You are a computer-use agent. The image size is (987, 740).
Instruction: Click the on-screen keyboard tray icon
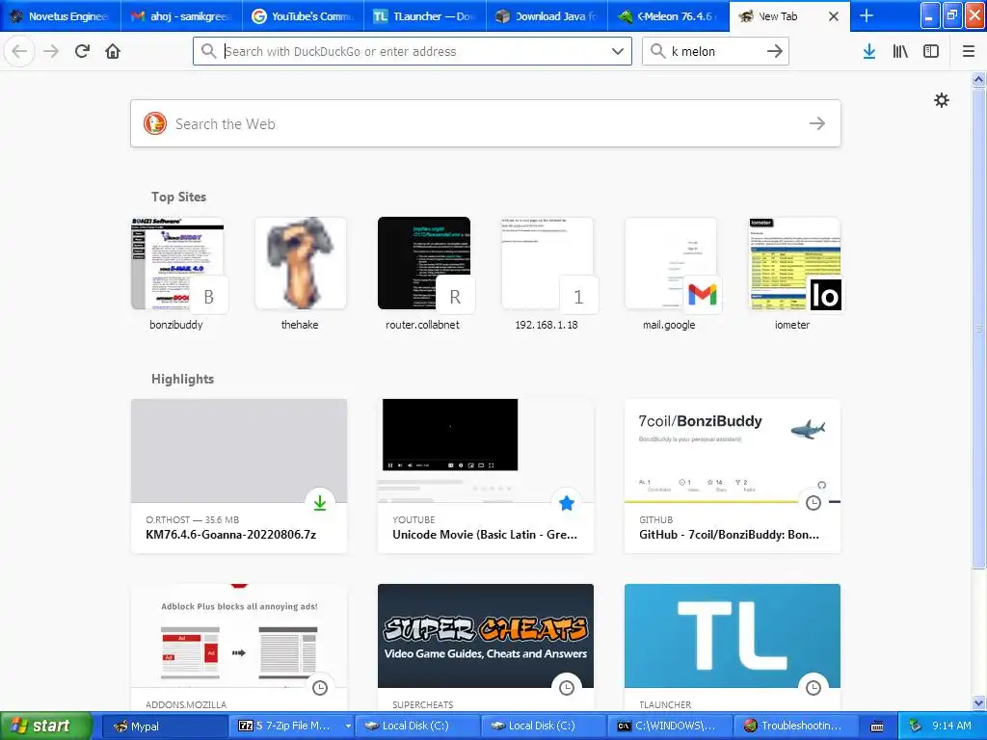click(x=877, y=727)
